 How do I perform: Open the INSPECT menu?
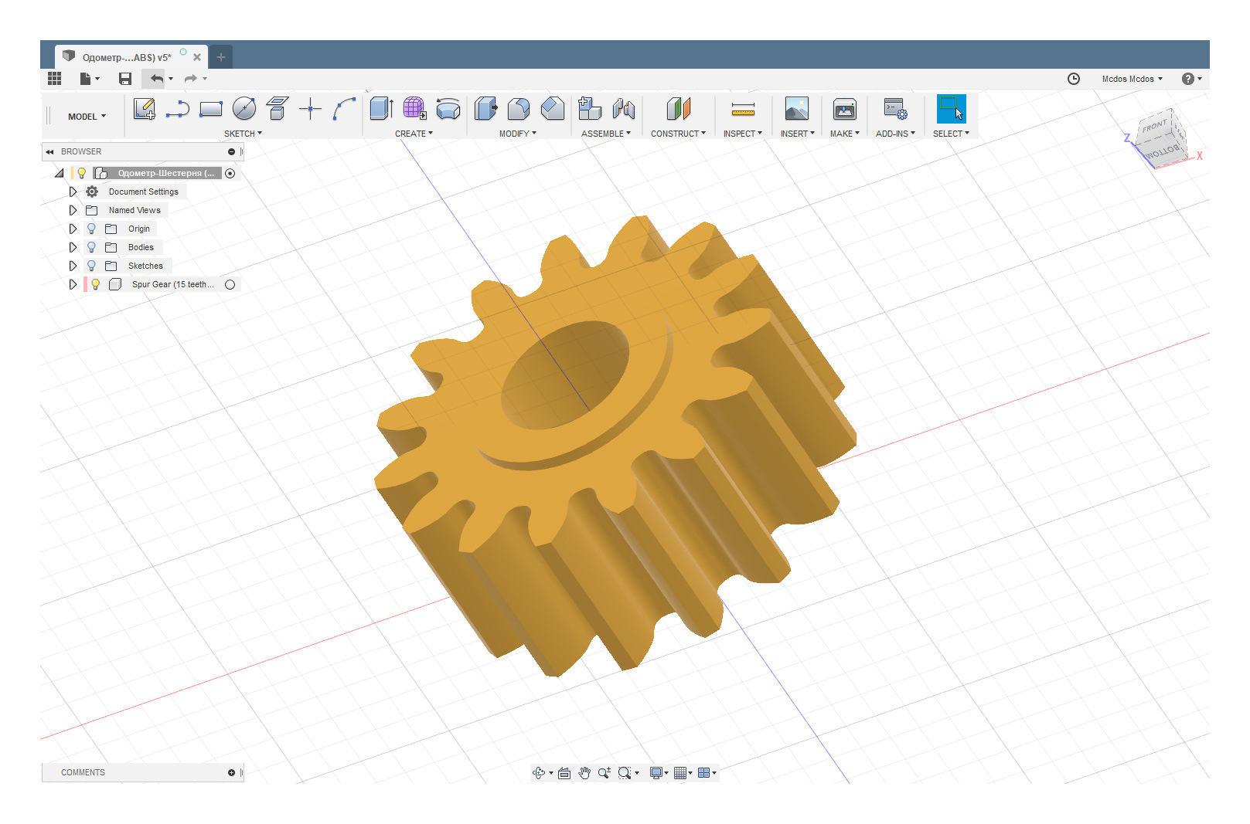(x=742, y=134)
